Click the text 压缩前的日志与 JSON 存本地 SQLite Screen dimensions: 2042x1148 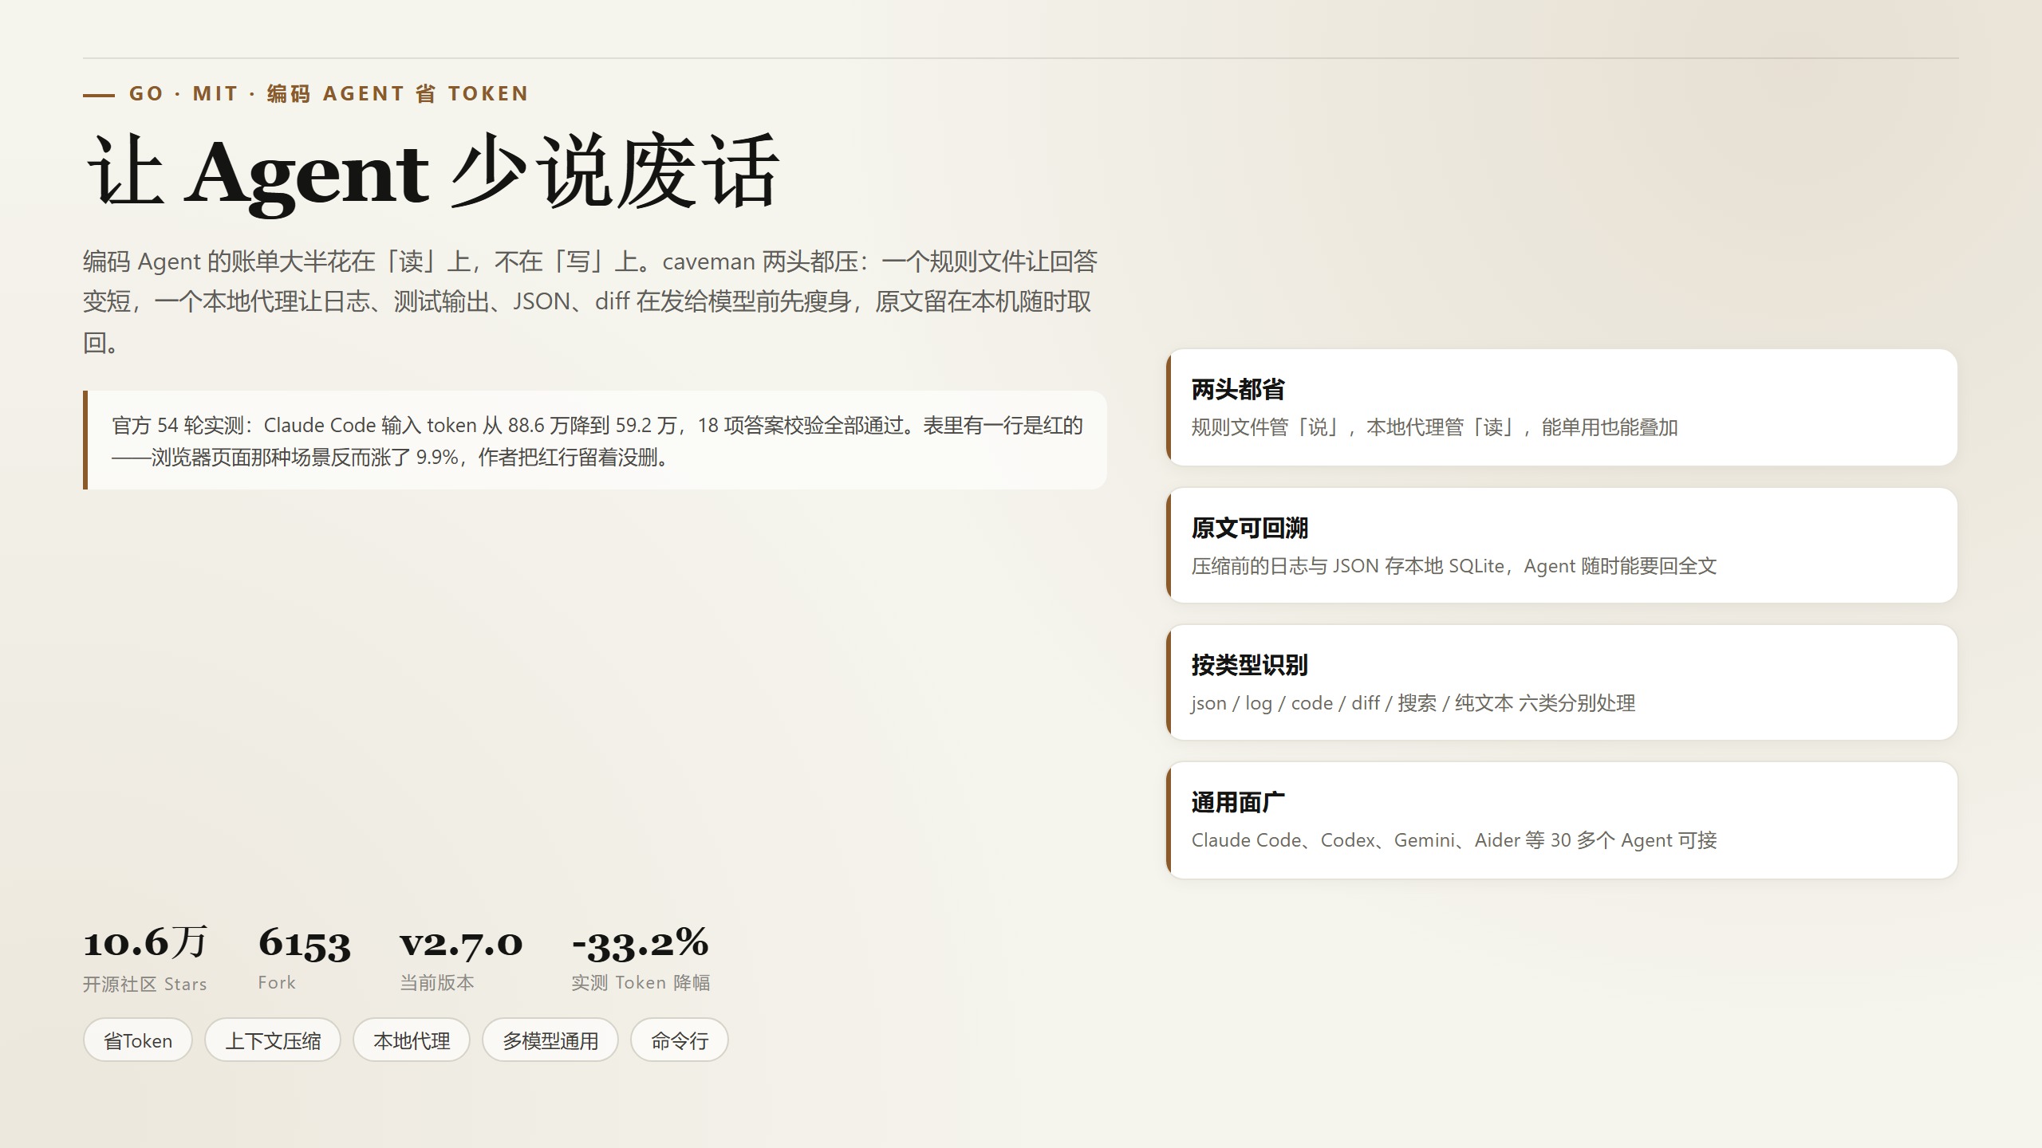click(x=1453, y=566)
